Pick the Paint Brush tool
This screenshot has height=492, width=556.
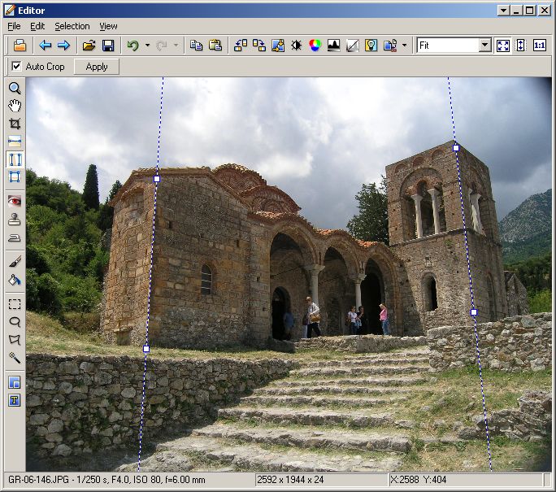pos(15,262)
